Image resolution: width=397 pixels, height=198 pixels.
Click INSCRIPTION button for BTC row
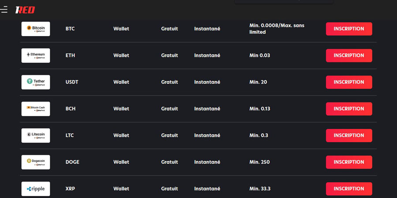348,29
